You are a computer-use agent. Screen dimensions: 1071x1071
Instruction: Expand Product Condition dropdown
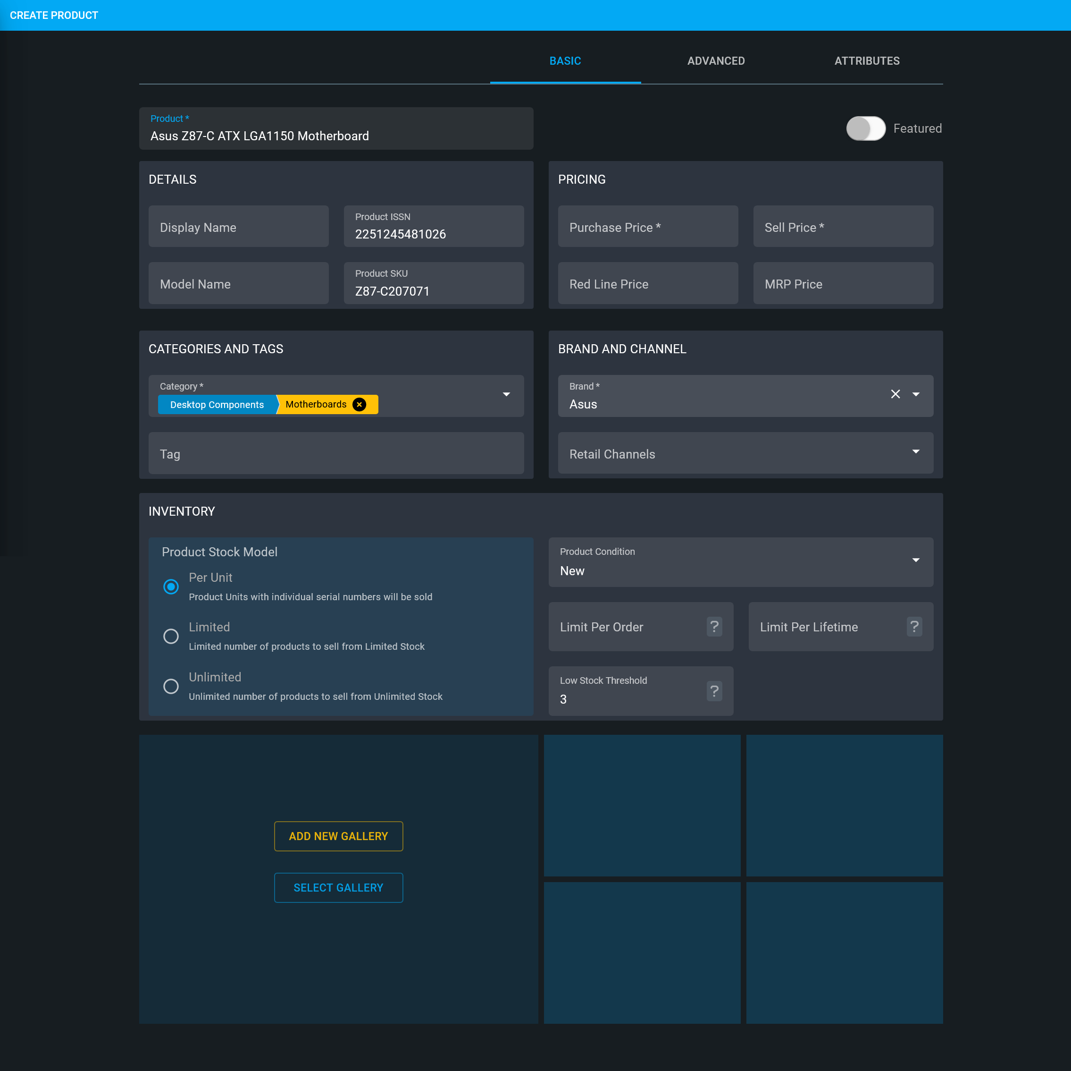pyautogui.click(x=915, y=563)
